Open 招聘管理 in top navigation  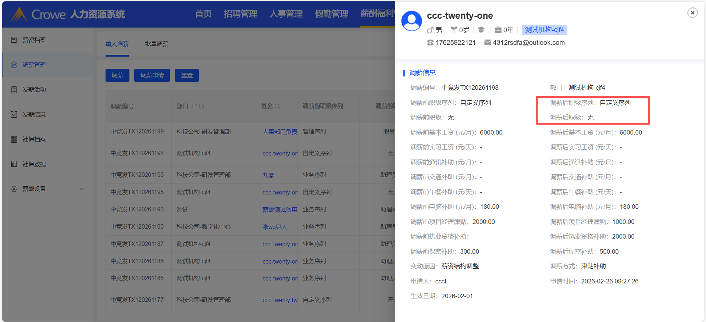point(240,14)
